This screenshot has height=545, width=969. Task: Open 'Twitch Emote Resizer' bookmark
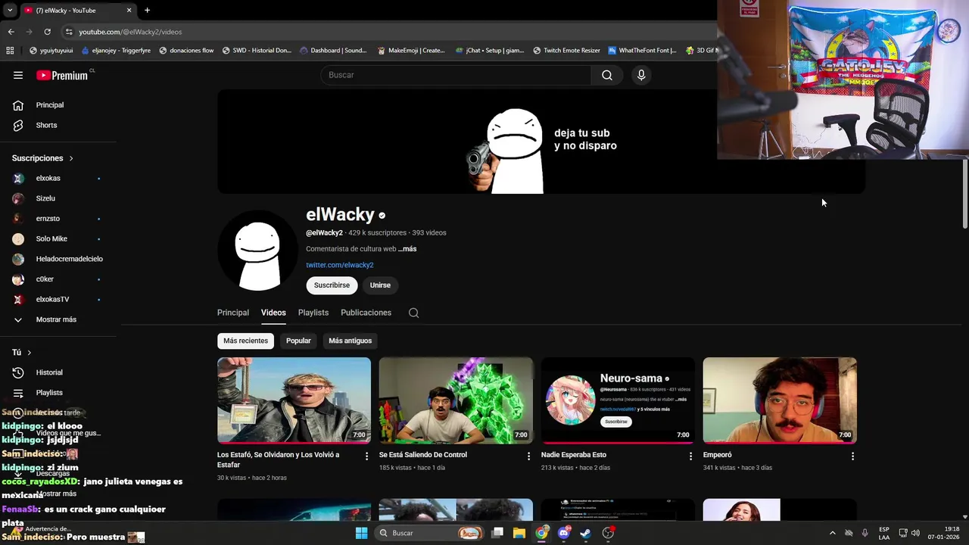pyautogui.click(x=567, y=51)
